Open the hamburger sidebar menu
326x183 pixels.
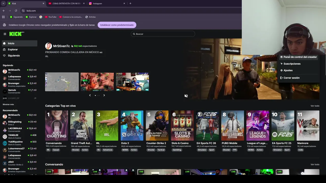click(x=5, y=34)
